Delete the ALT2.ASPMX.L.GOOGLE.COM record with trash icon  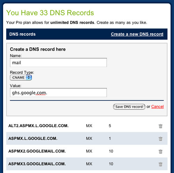(x=160, y=126)
